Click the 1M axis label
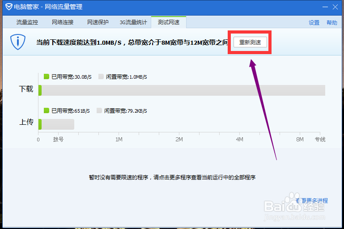 coord(119,139)
